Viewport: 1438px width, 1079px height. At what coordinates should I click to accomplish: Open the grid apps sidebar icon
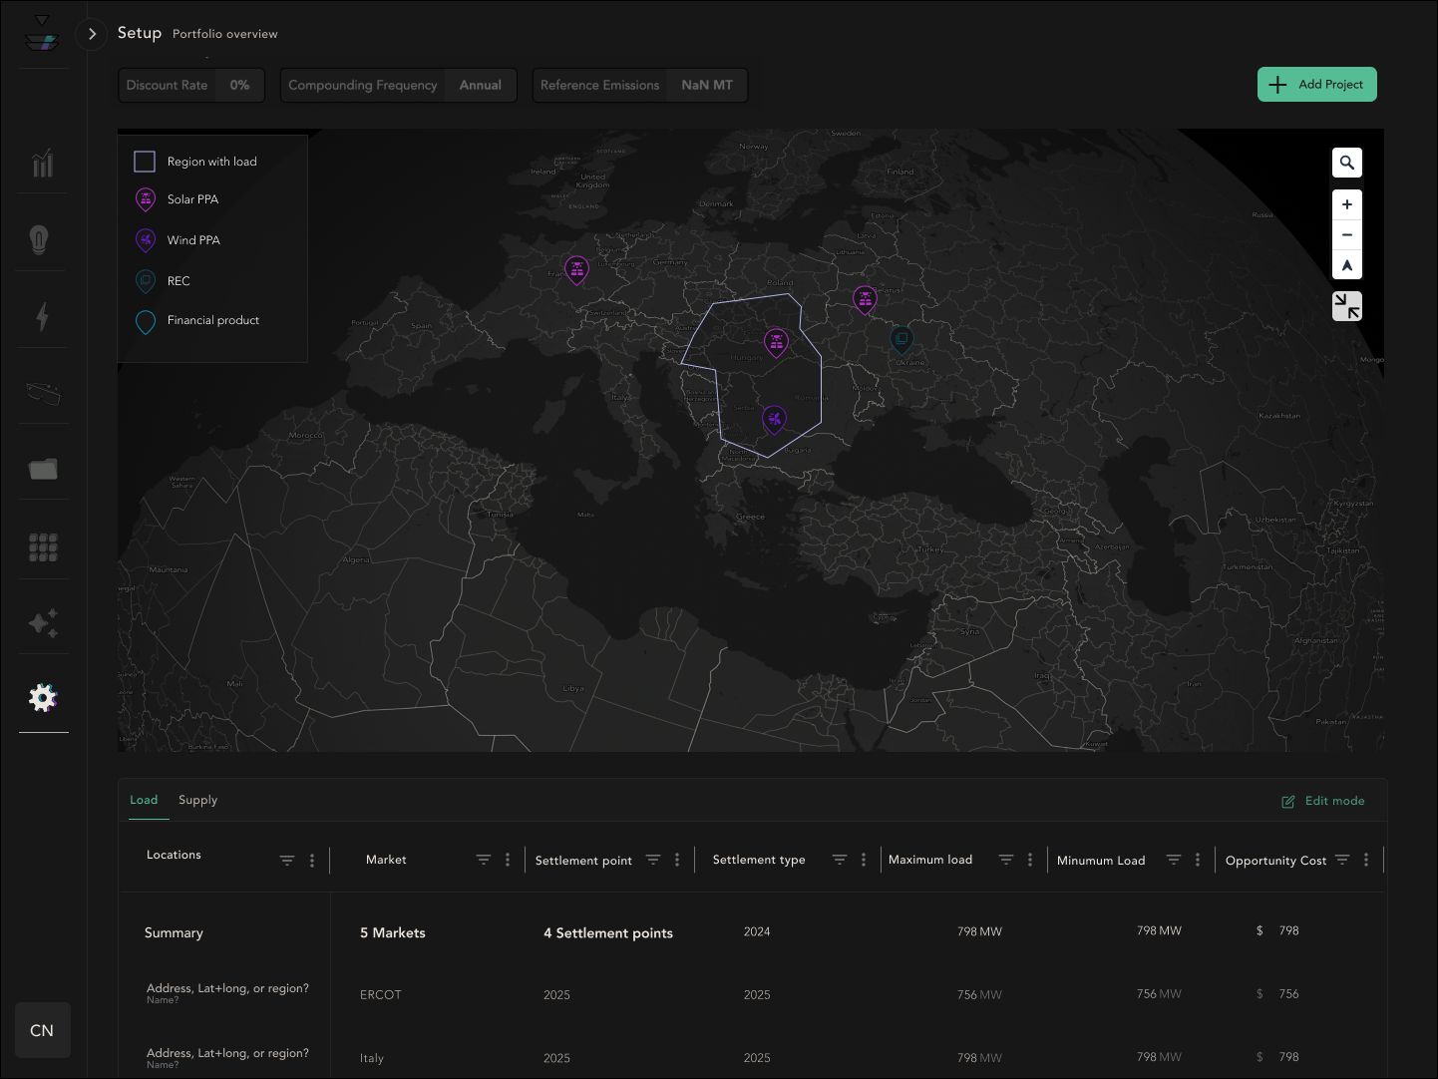click(43, 546)
